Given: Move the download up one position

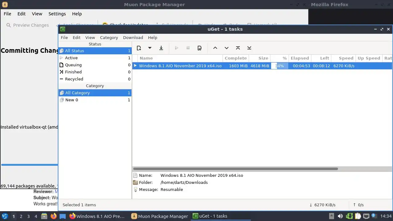Looking at the screenshot, I should (x=215, y=48).
